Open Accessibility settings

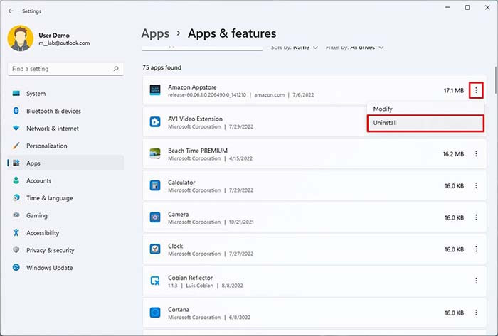pyautogui.click(x=65, y=233)
